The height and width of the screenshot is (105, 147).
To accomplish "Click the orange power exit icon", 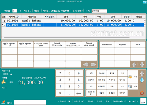I will click(142, 93).
